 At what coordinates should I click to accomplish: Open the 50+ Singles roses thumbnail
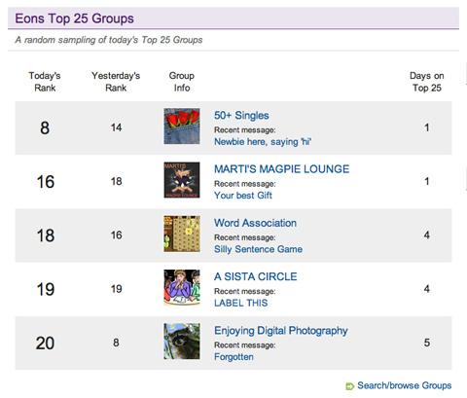click(x=182, y=127)
